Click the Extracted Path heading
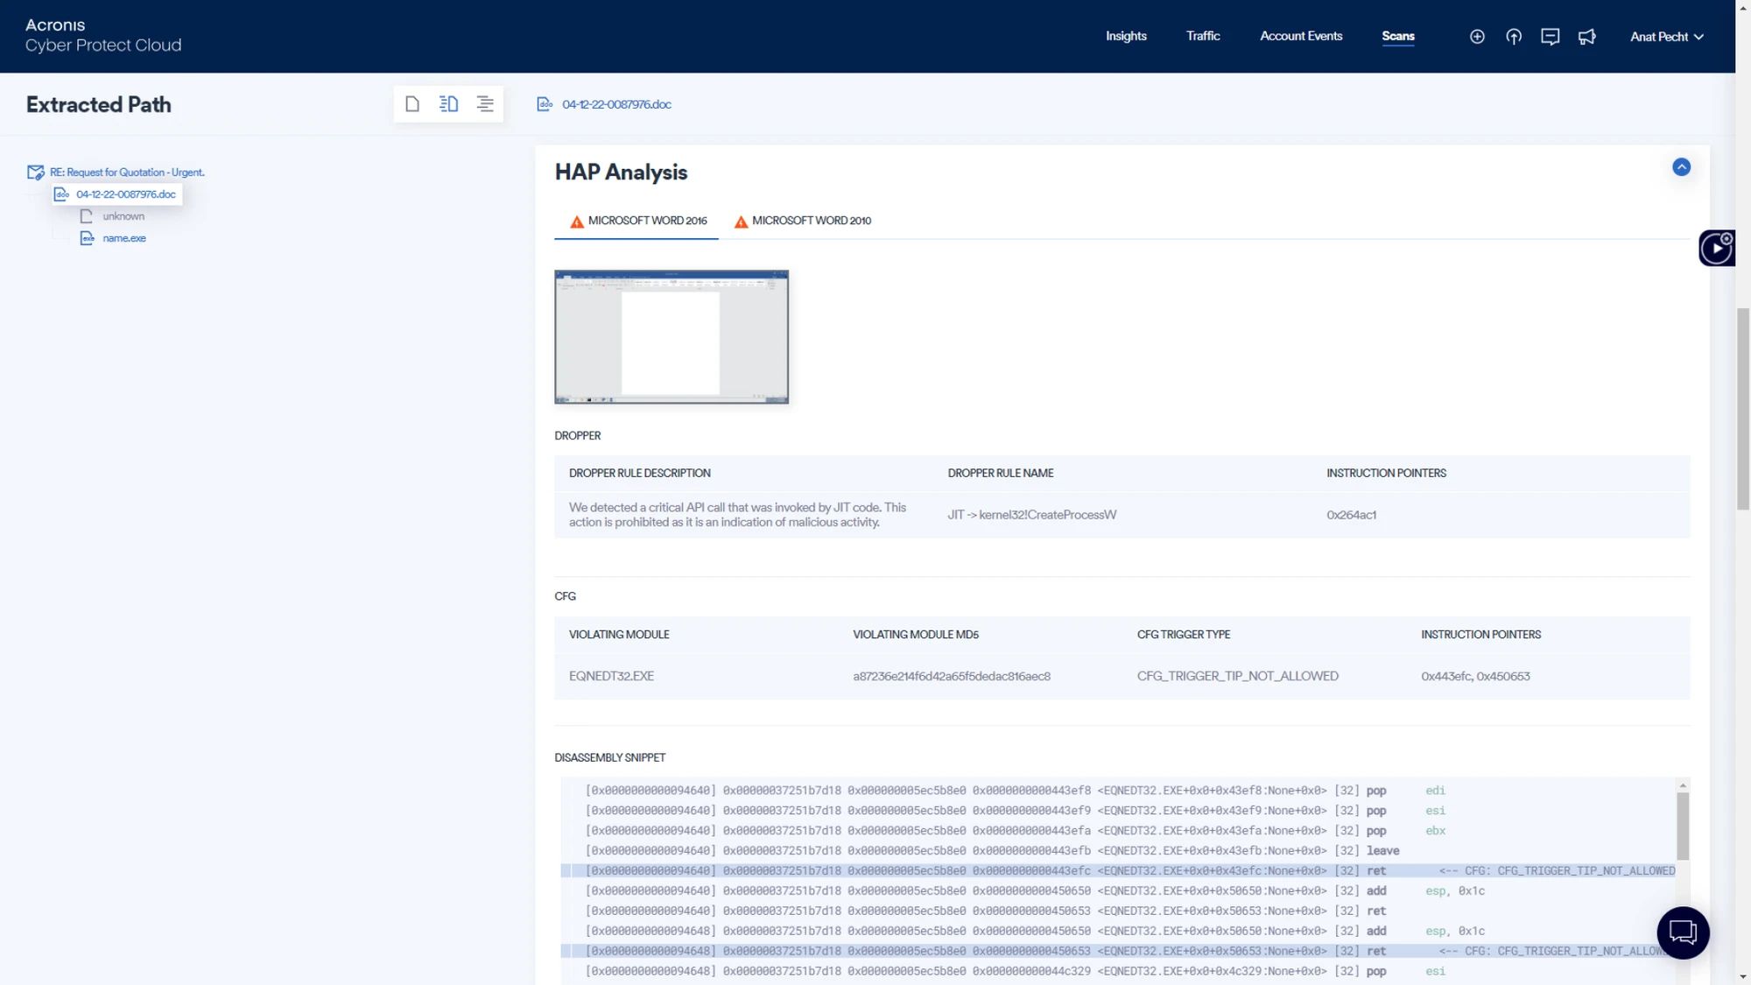1751x985 pixels. click(x=99, y=104)
